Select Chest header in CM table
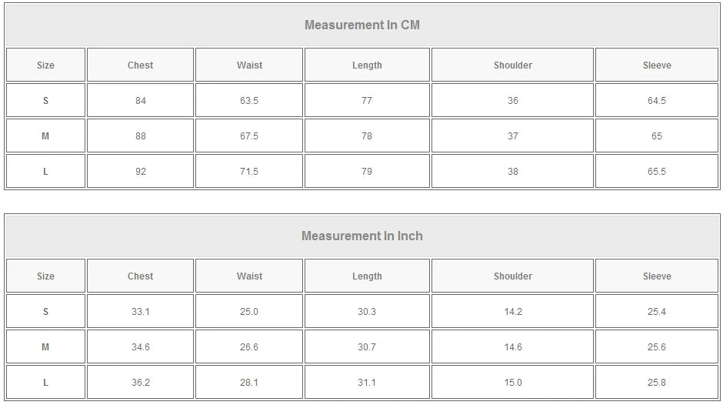 click(x=140, y=65)
